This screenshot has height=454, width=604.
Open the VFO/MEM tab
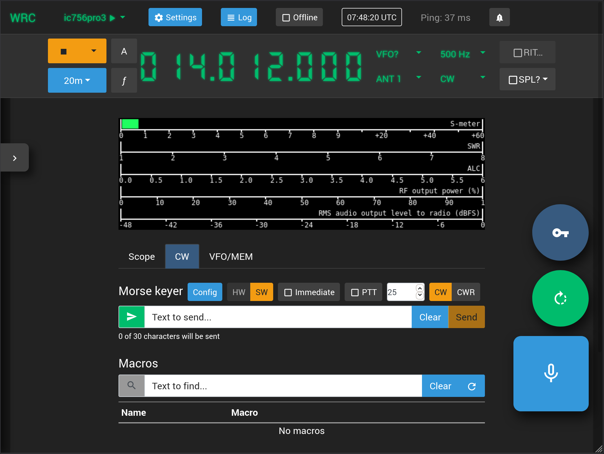pos(231,257)
